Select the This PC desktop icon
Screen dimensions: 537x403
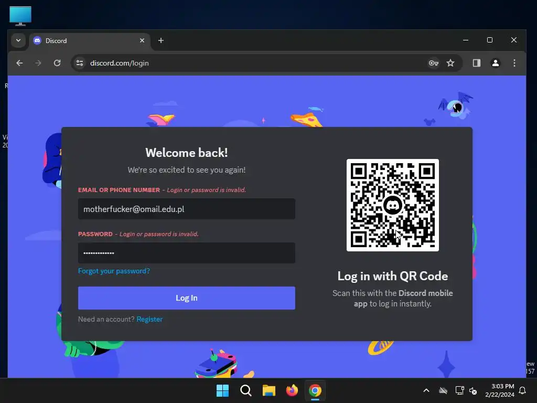[x=20, y=16]
